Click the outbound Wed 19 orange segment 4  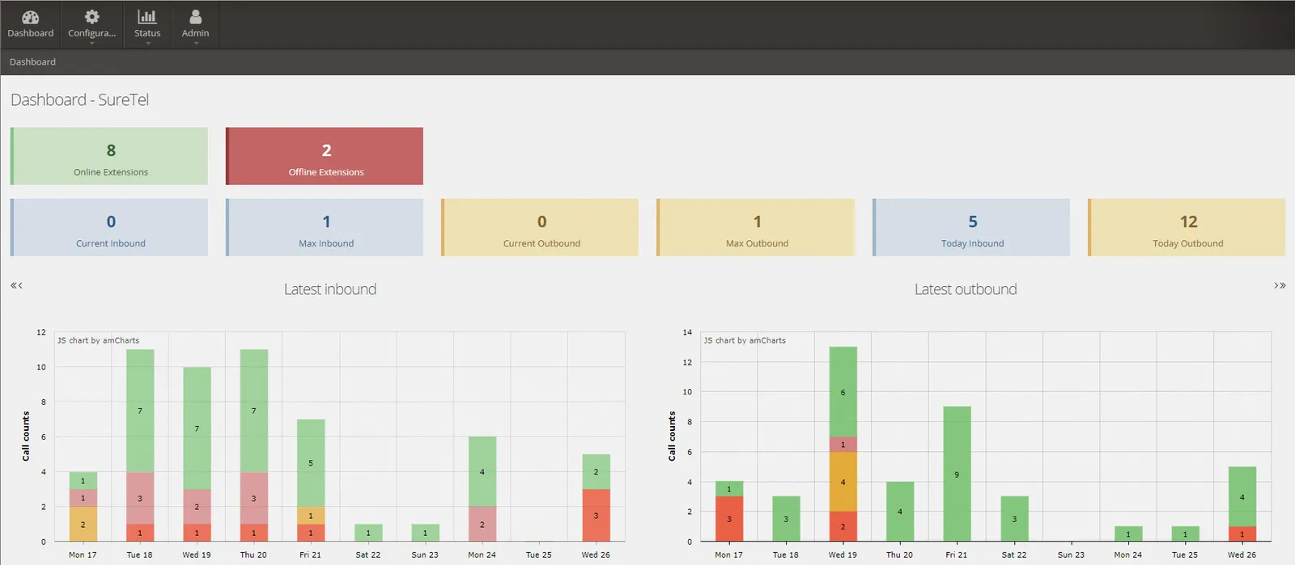coord(843,482)
